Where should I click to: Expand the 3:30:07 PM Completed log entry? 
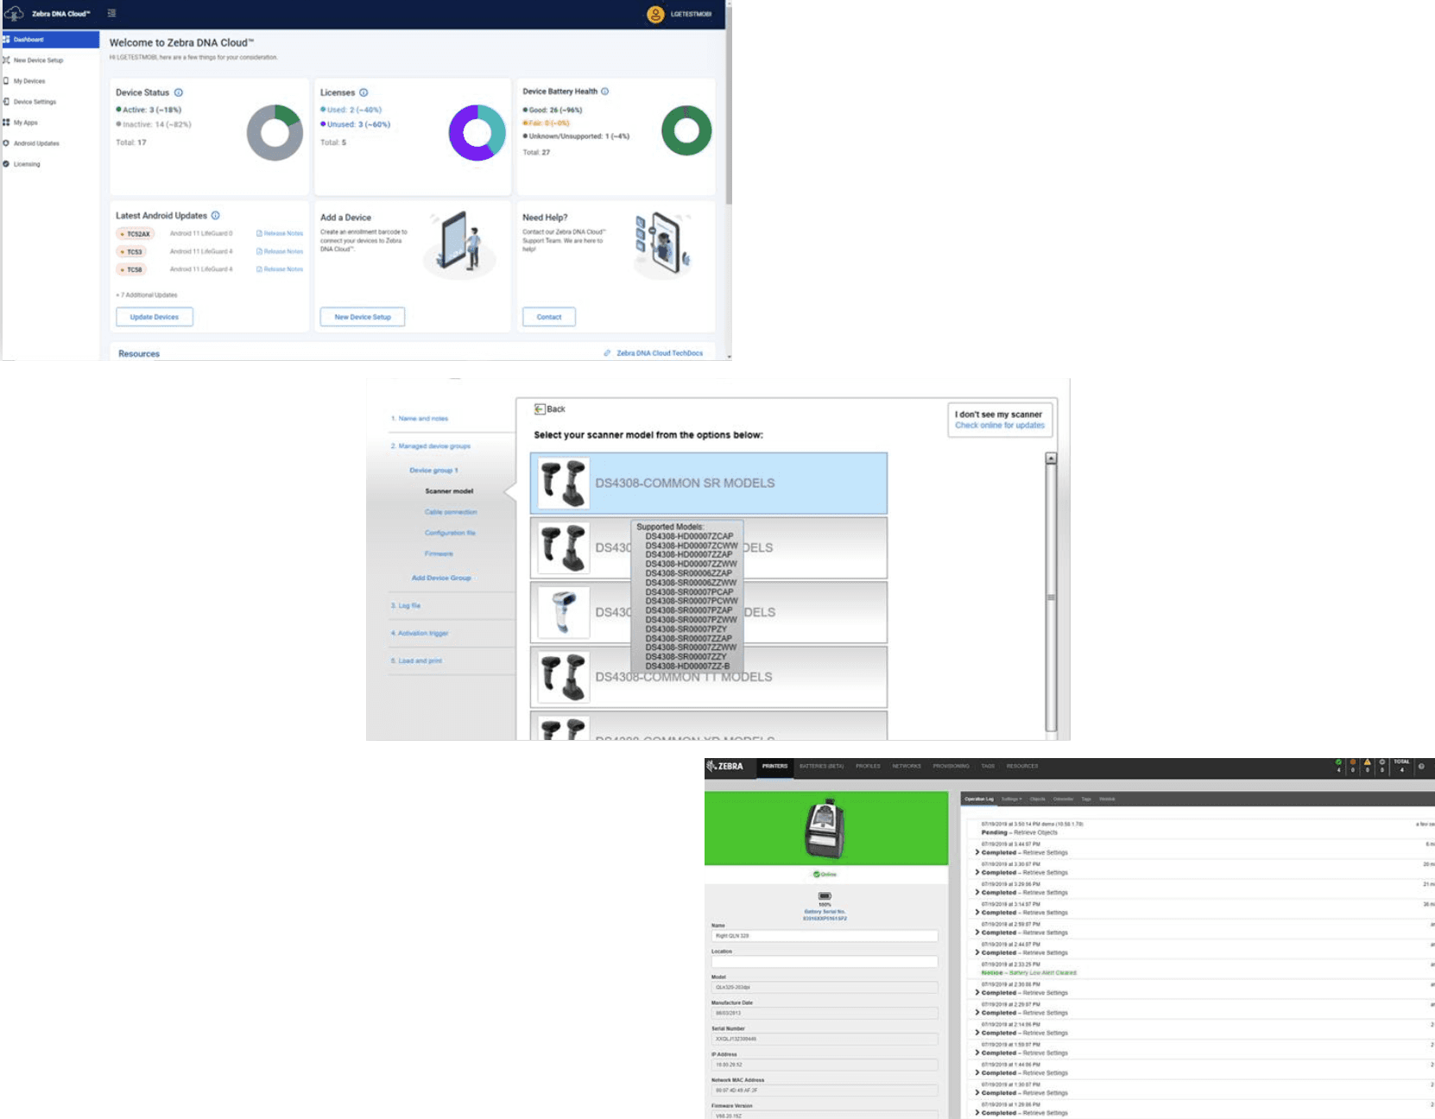[x=977, y=873]
